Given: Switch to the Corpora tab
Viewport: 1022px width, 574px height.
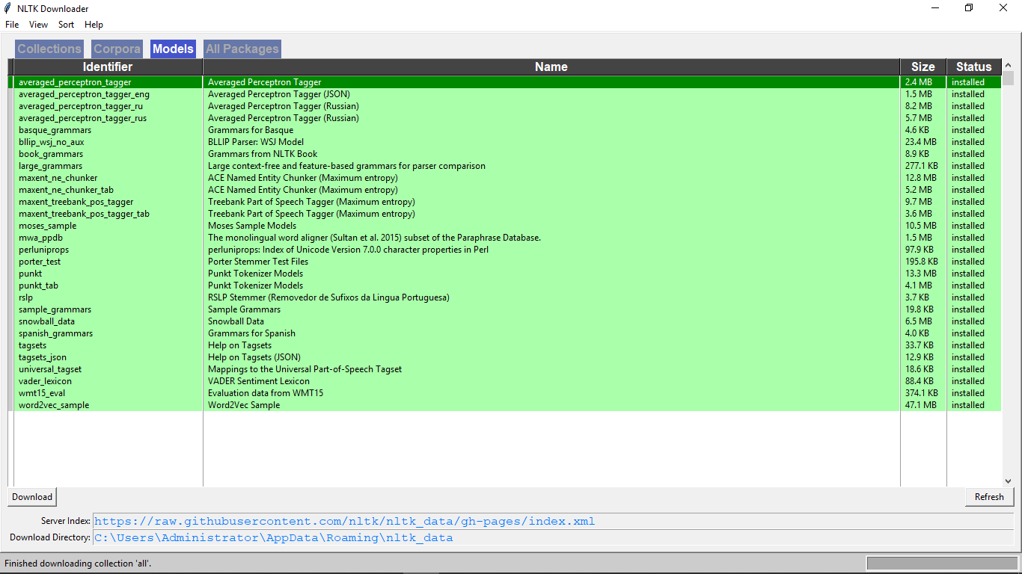Looking at the screenshot, I should [117, 49].
